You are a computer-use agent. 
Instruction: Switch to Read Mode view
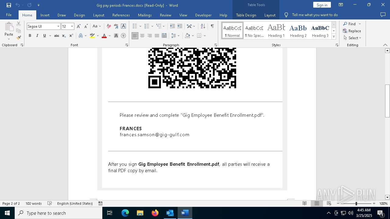click(x=304, y=203)
